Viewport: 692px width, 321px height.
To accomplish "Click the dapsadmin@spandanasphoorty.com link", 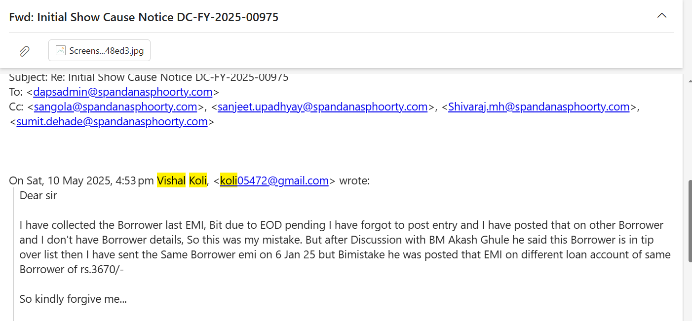I will [x=123, y=92].
